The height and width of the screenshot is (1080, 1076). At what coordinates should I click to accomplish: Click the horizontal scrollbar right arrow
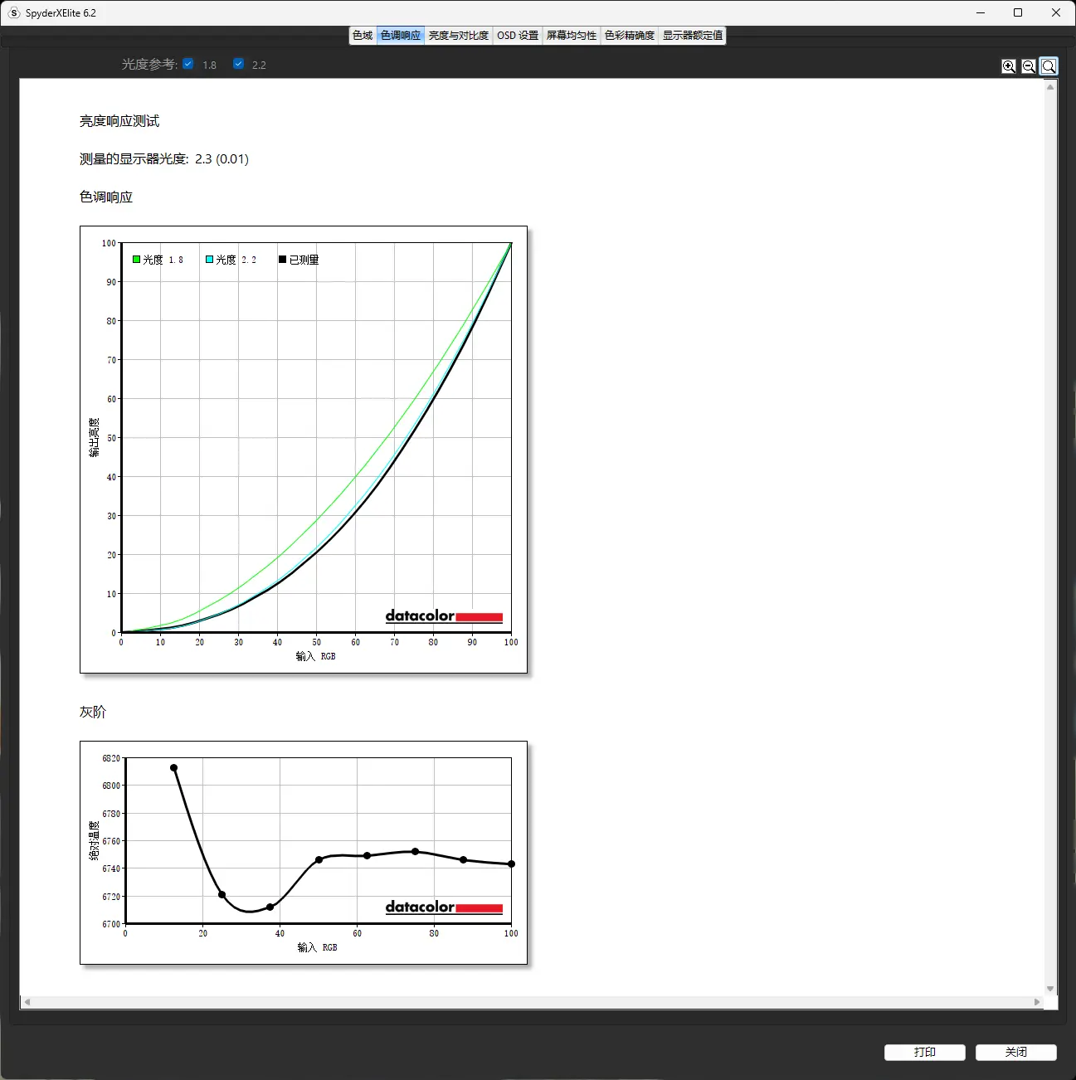click(x=1037, y=1002)
